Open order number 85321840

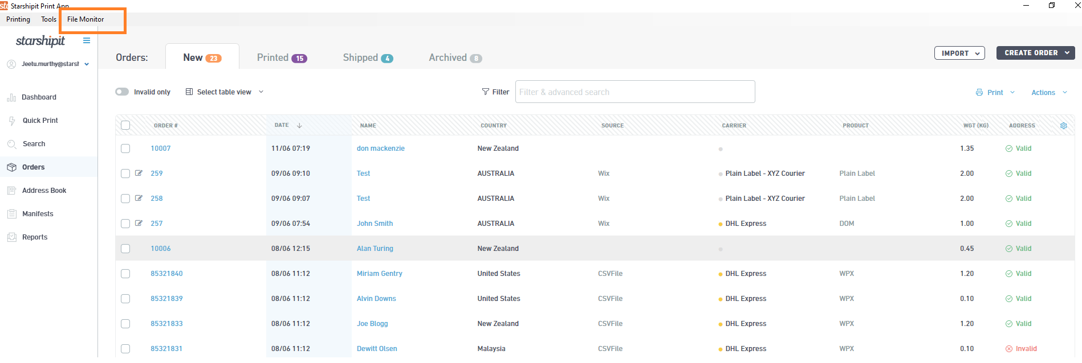pos(166,274)
